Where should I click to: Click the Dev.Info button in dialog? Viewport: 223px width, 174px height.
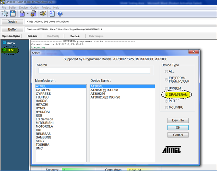pyautogui.click(x=178, y=120)
